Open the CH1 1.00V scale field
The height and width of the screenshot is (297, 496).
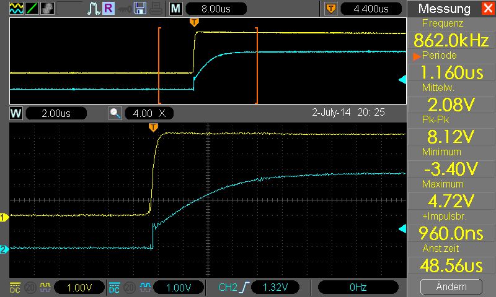click(79, 287)
